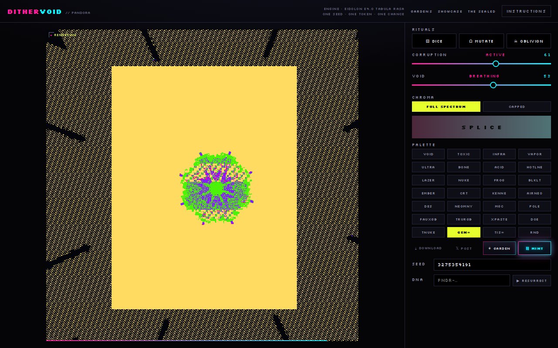Post the artwork to X
Screen dimensions: 558x348
click(464, 248)
